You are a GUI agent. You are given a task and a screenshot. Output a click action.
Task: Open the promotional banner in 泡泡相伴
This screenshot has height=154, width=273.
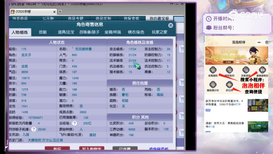point(237,56)
